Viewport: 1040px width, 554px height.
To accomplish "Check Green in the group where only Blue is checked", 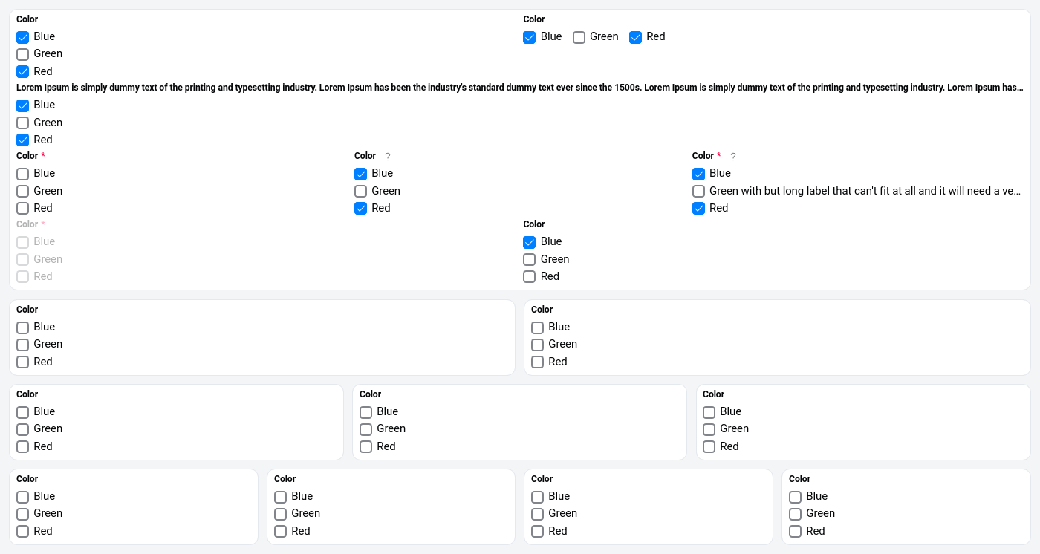I will [x=530, y=259].
